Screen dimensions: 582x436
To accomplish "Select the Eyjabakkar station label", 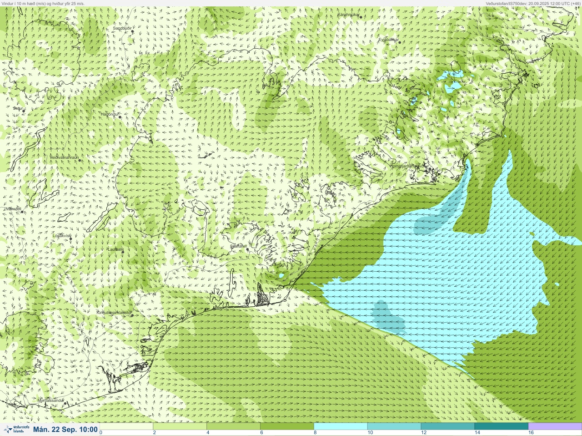I will click(x=388, y=40).
